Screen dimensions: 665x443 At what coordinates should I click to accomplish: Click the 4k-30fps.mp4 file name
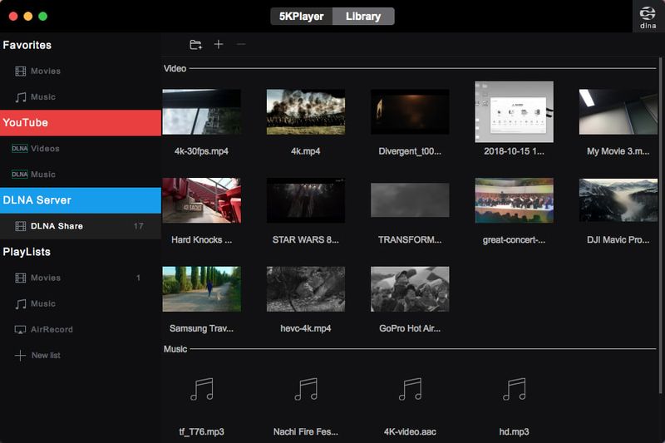coord(201,151)
